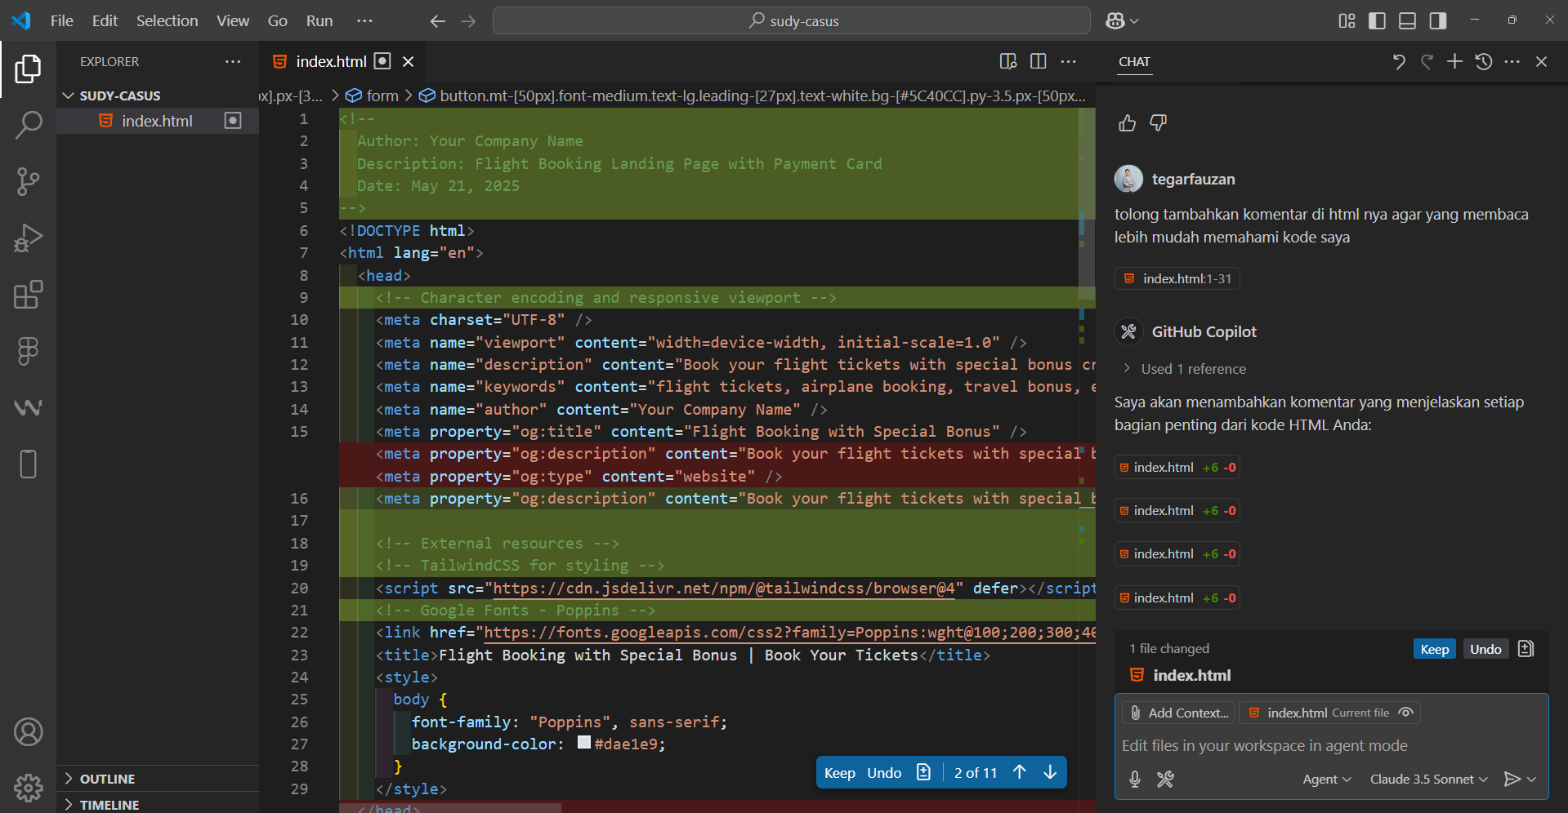This screenshot has height=813, width=1568.
Task: Start voice input with the microphone icon
Action: [x=1134, y=780]
